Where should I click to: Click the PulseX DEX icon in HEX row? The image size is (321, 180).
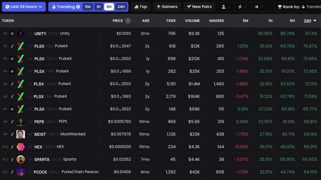coord(12,147)
